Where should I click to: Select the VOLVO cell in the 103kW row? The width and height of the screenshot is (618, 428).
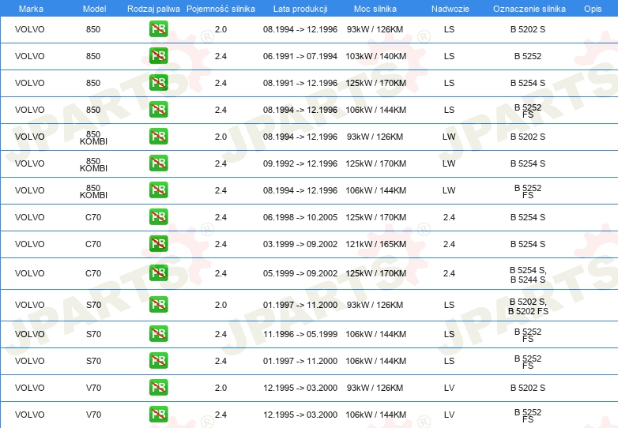(x=29, y=56)
